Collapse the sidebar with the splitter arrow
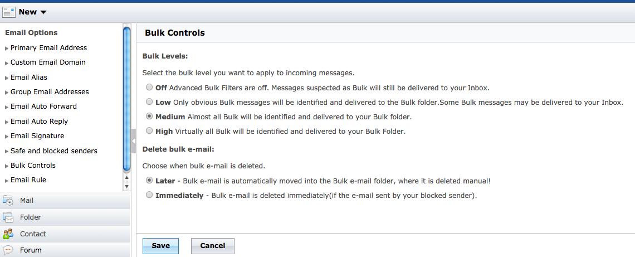This screenshot has width=635, height=257. click(134, 141)
